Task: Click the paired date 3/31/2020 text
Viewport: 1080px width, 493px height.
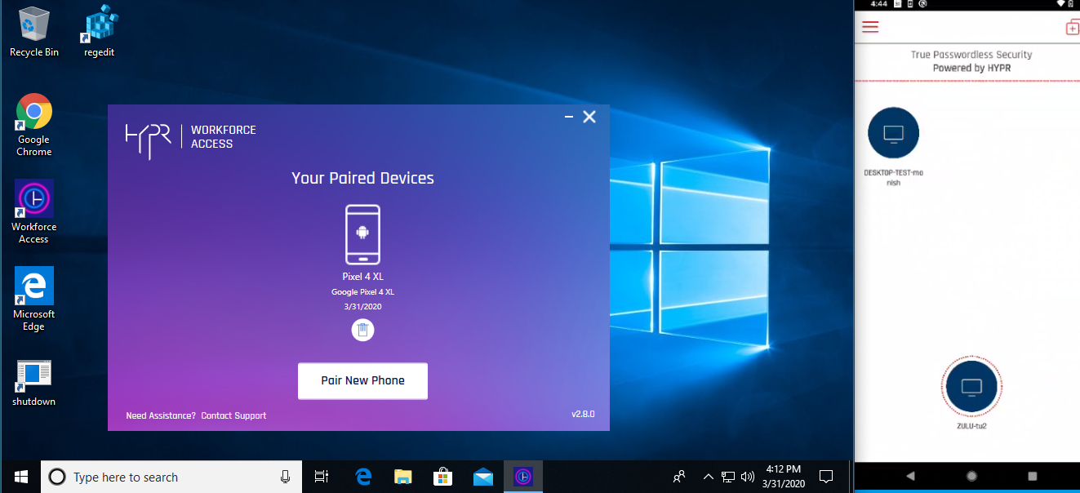Action: pos(362,307)
